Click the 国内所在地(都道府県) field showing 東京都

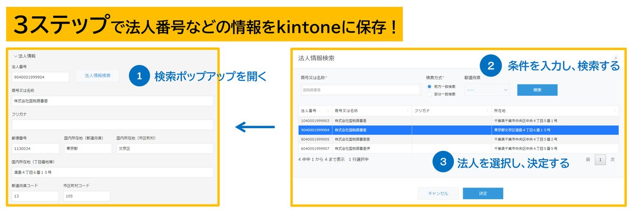click(87, 149)
